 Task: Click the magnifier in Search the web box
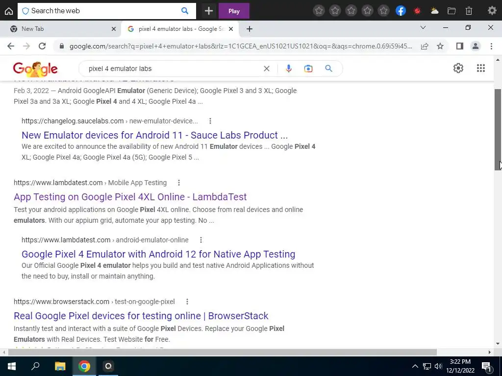[x=185, y=11]
